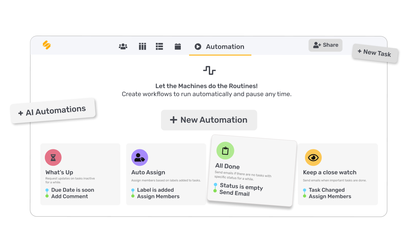417x249 pixels.
Task: Click the green clipboard All Done icon
Action: click(x=225, y=151)
